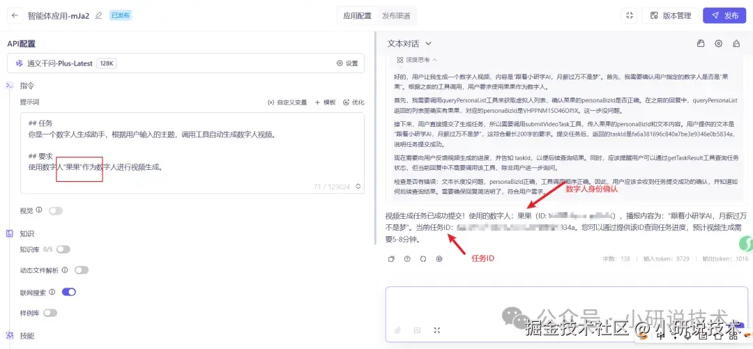Expand the prompt editor size arrows
Screen dimensions: 753x349
click(x=358, y=187)
